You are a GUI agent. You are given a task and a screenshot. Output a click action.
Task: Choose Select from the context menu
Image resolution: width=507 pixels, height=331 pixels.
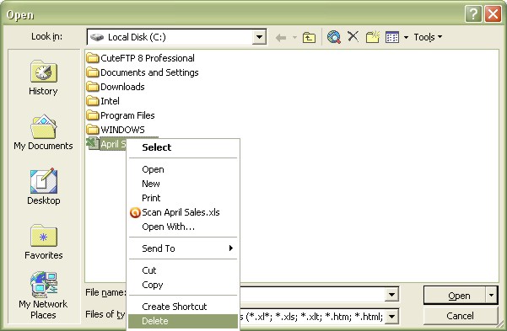183,147
